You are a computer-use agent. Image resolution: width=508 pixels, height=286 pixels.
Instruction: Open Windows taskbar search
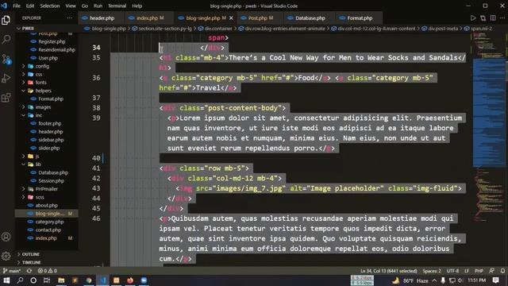pyautogui.click(x=20, y=280)
